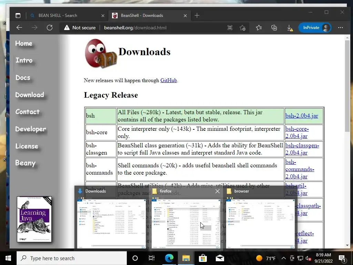Click the Meet Now tray icon

[x=292, y=258]
